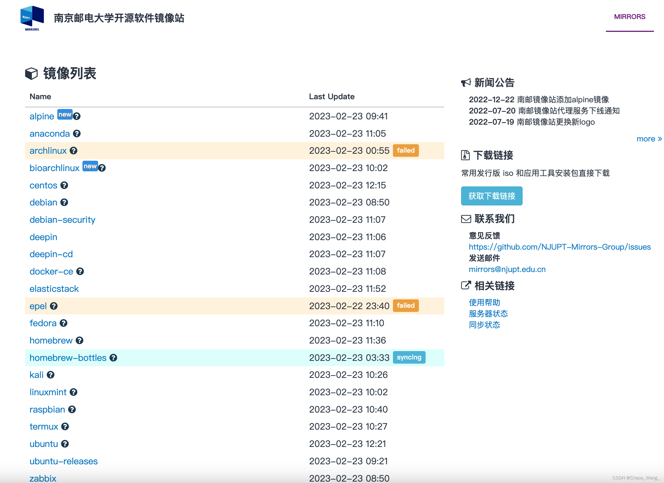
Task: Click the help icon next to epel
Action: pos(54,306)
